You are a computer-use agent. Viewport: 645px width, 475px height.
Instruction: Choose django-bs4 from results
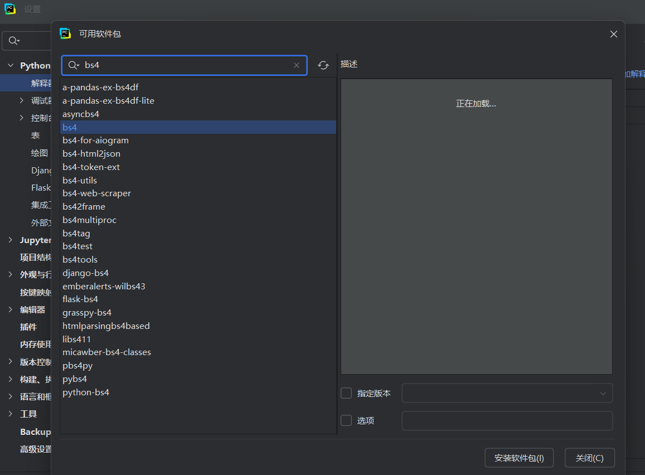[x=86, y=273]
